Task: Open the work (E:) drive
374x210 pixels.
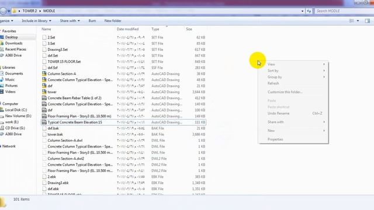Action: tap(12, 122)
